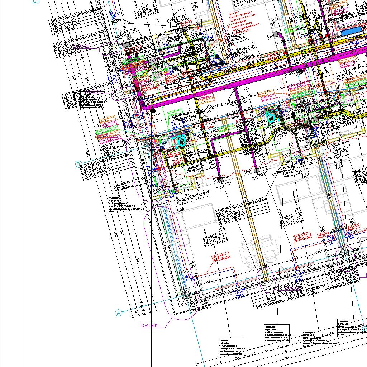The width and height of the screenshot is (367, 367).
Task: Click the purple Dx40x01 label
Action: coord(149,325)
